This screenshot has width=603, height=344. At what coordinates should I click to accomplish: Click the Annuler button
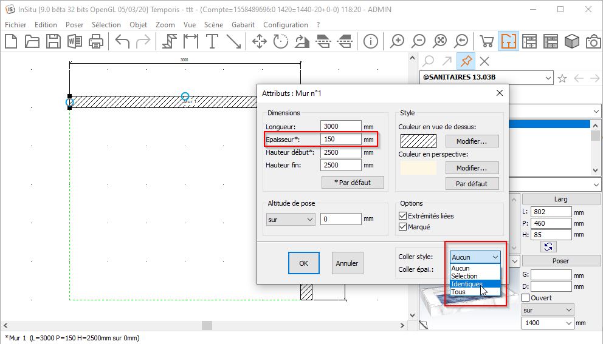[348, 263]
